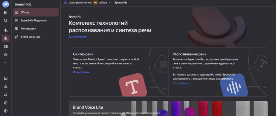Click the home icon next to Обзор
This screenshot has height=116, width=276.
click(16, 12)
